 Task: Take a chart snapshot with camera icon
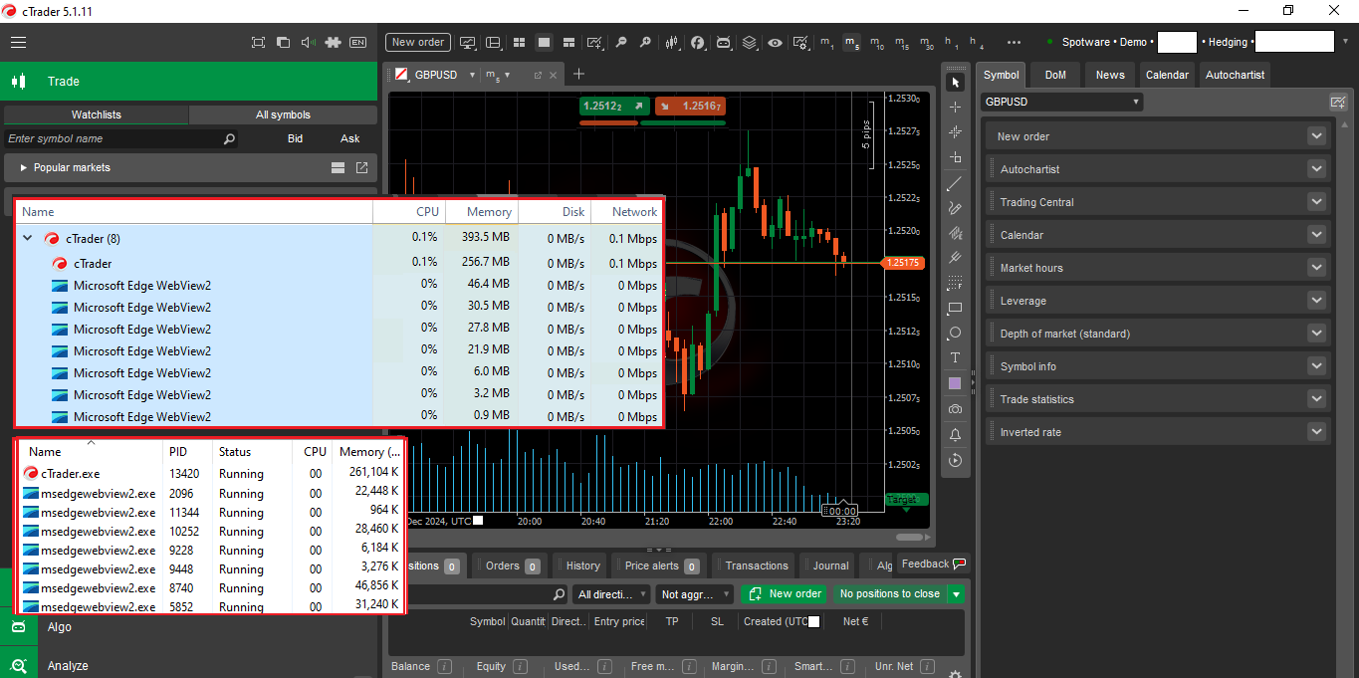click(956, 409)
